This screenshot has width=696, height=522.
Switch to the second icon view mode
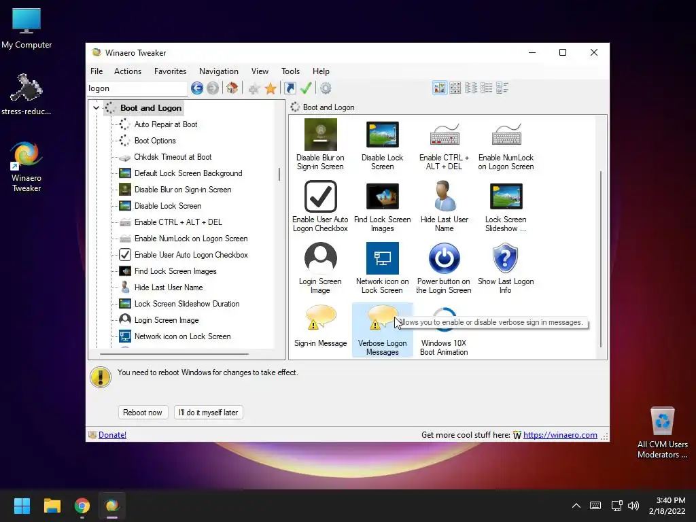point(455,88)
